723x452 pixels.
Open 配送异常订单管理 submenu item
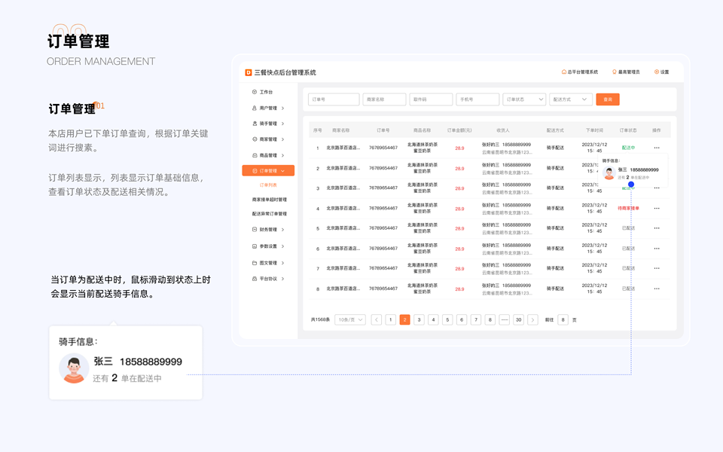tap(270, 214)
